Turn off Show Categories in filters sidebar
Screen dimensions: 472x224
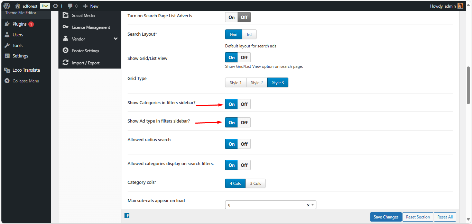tap(244, 104)
